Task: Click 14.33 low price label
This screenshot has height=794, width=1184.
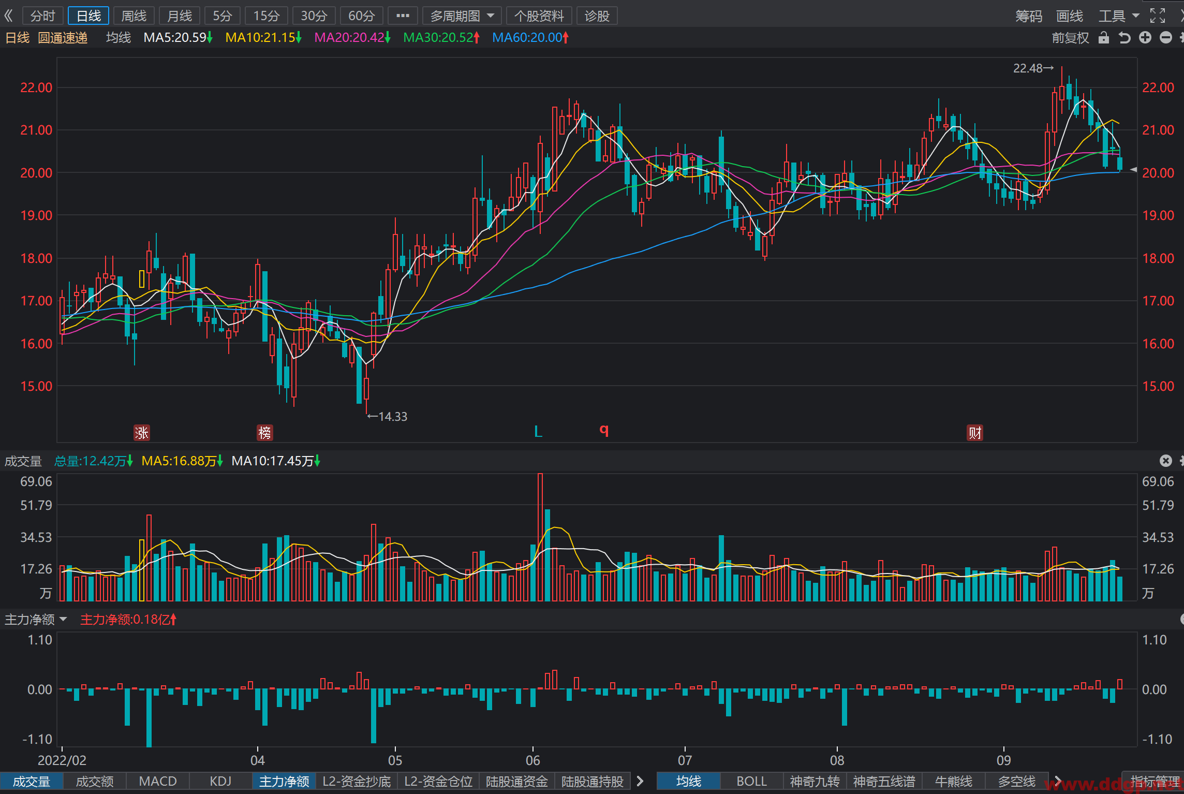Action: [387, 416]
